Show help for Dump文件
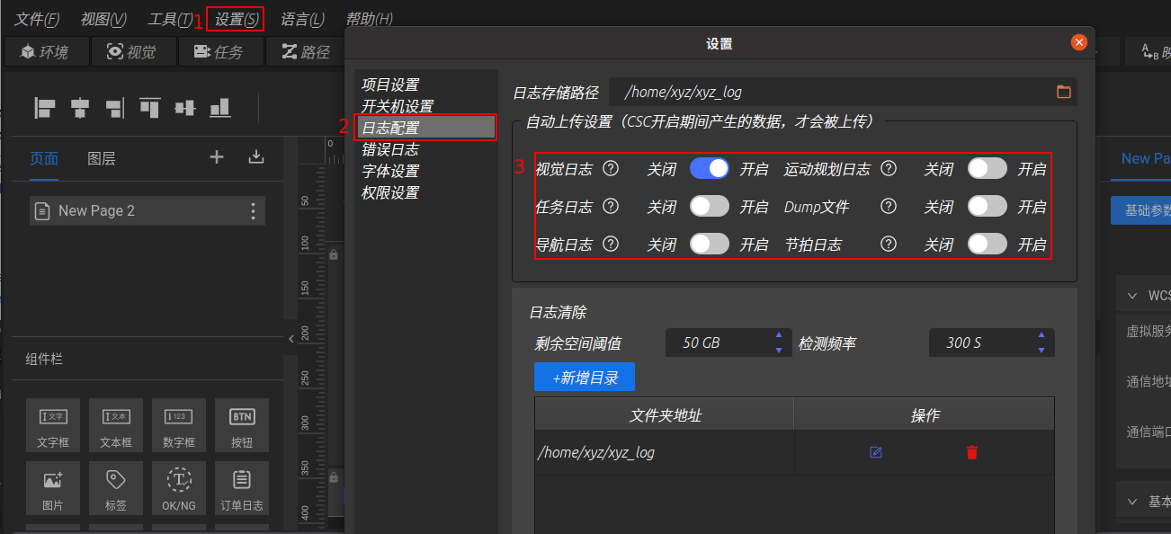Image resolution: width=1171 pixels, height=534 pixels. [889, 206]
